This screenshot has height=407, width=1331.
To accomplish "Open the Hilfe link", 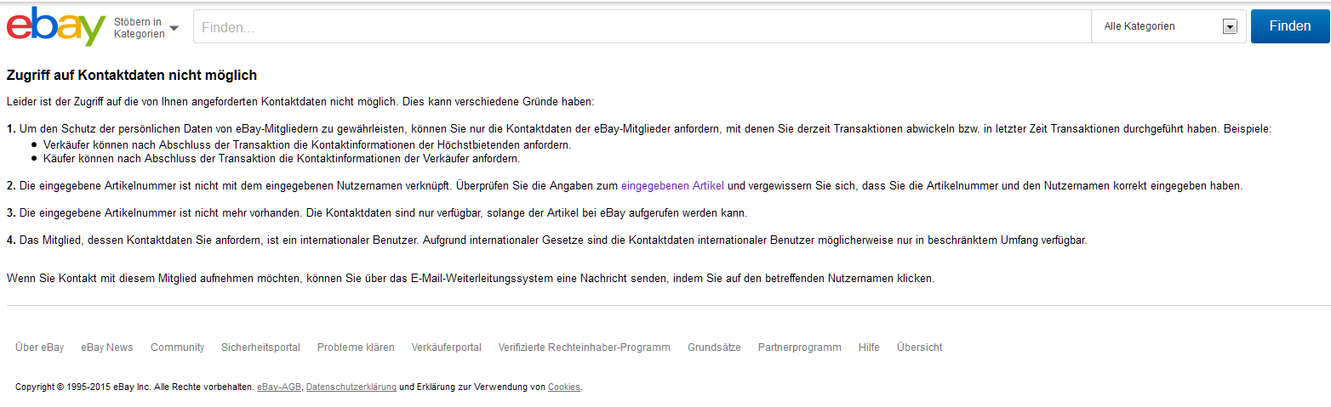I will pos(869,348).
